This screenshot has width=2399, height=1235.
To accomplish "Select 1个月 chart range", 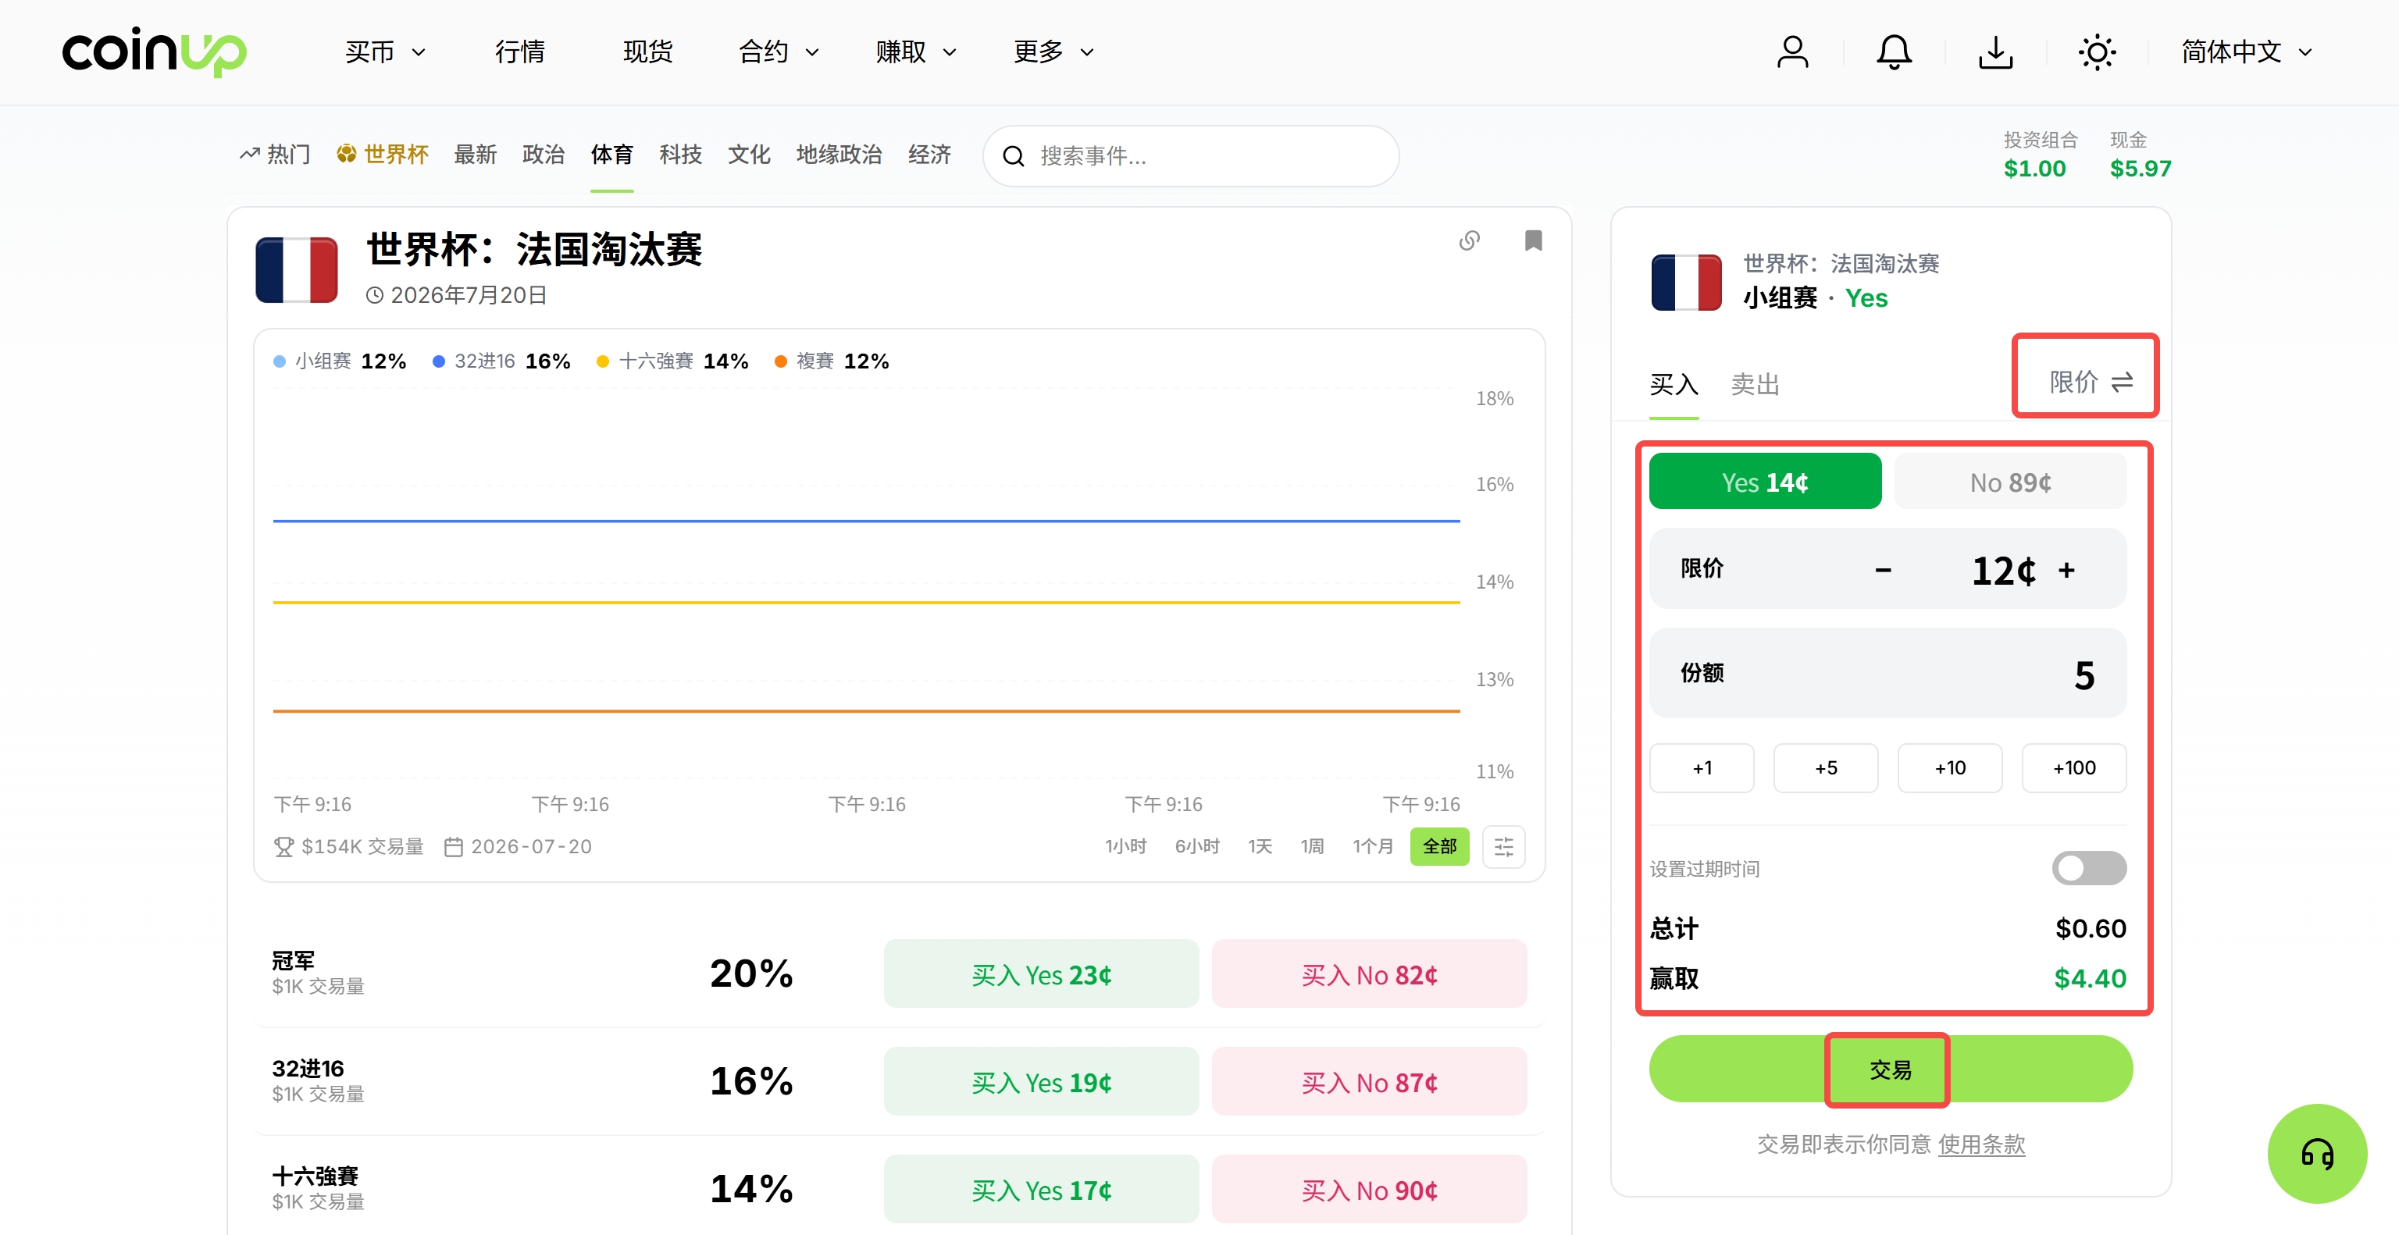I will pos(1373,846).
